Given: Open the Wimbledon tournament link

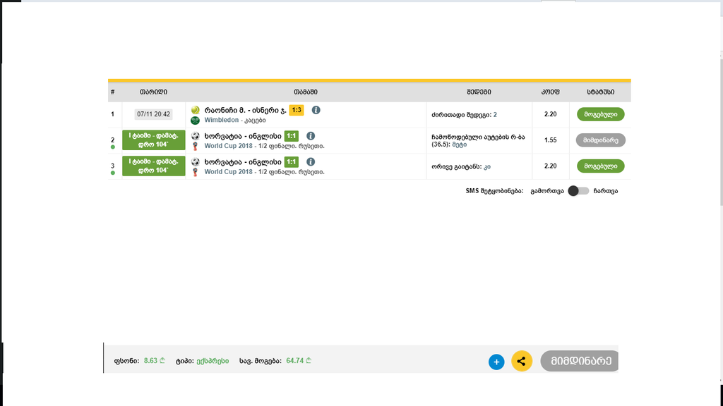Looking at the screenshot, I should (x=221, y=120).
